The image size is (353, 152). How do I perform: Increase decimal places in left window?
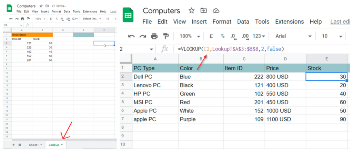[x=68, y=19]
